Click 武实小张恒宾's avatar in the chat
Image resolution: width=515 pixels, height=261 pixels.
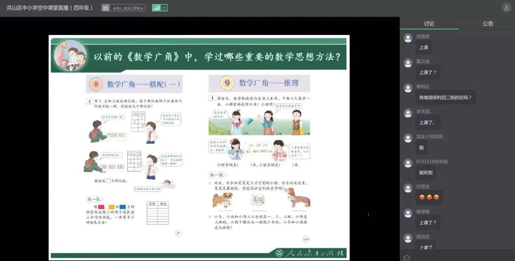coord(408,138)
